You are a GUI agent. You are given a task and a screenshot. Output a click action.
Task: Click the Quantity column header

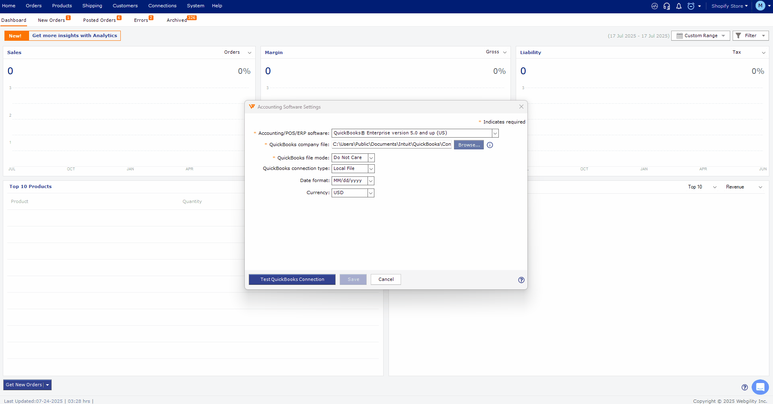point(192,201)
